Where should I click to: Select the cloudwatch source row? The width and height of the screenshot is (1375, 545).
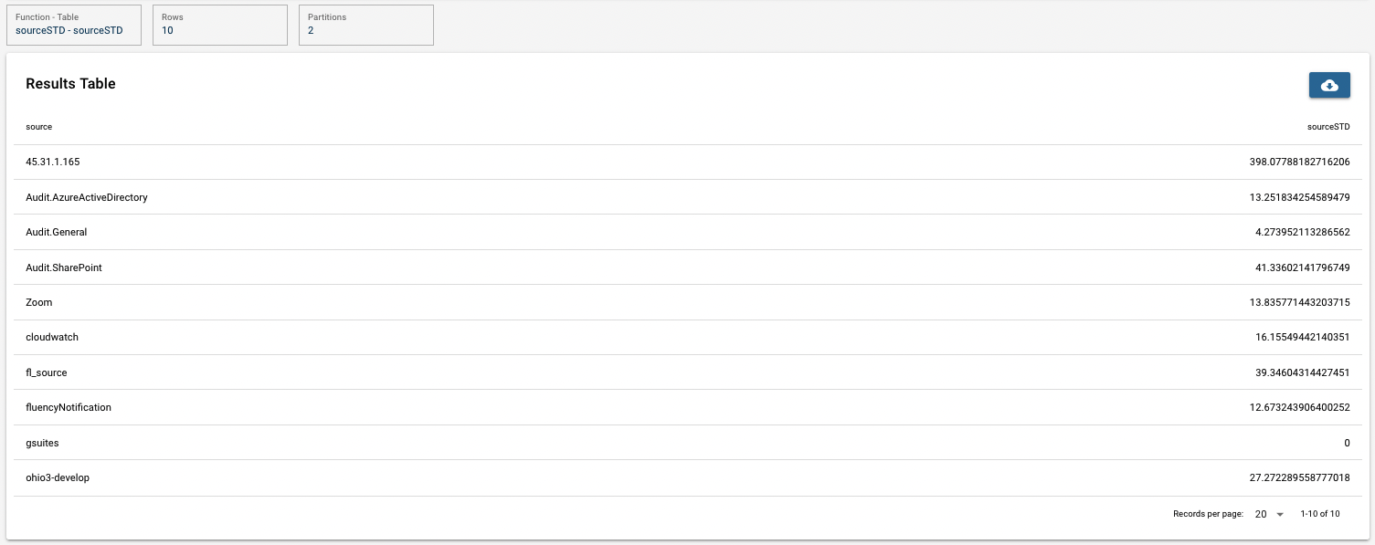(x=687, y=337)
